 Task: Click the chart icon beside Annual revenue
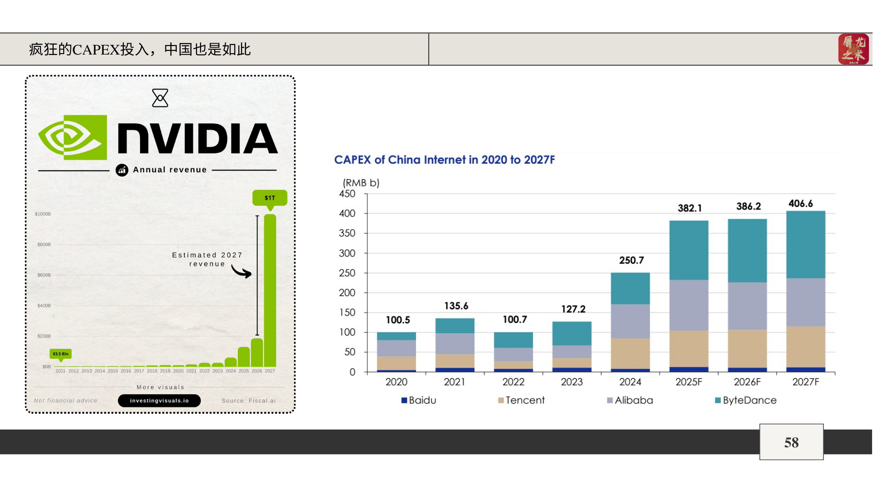[x=122, y=170]
